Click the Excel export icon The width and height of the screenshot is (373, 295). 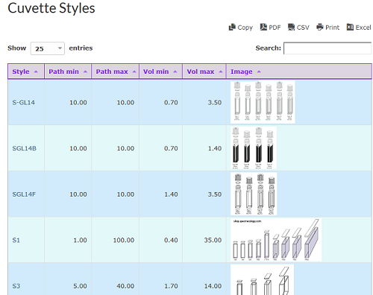tap(350, 27)
